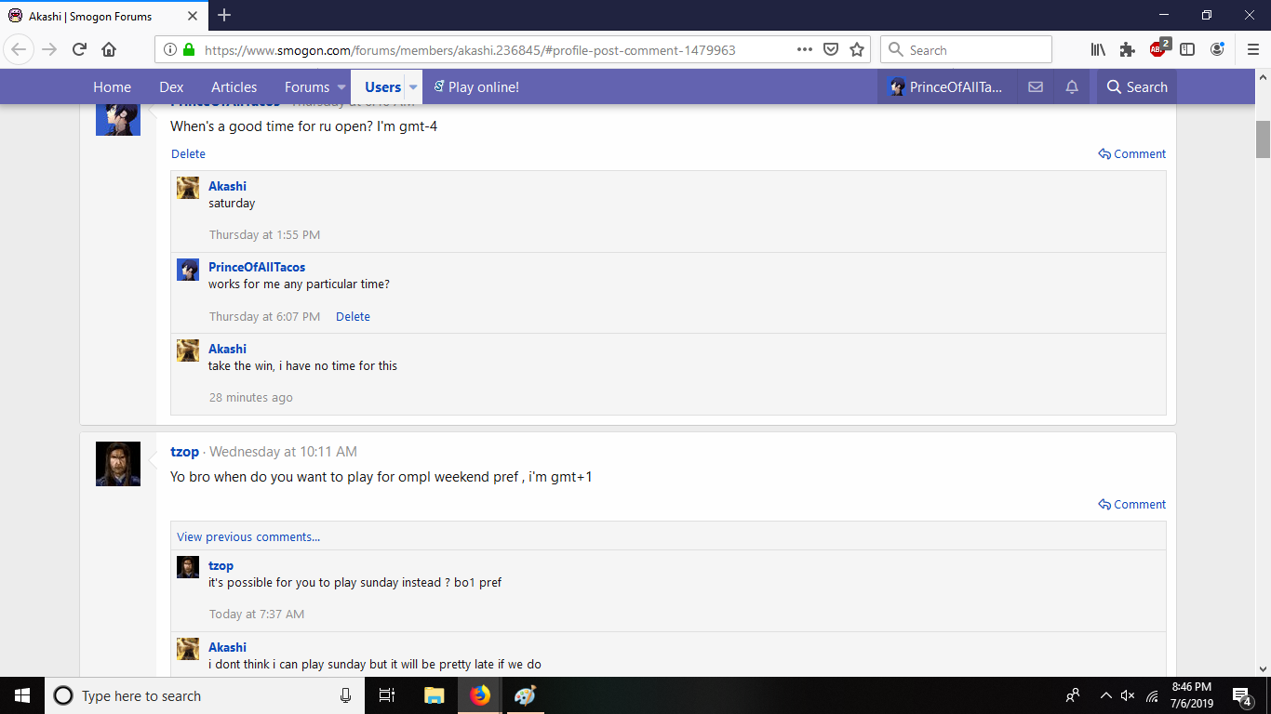Viewport: 1271px width, 714px height.
Task: Launch File Explorer from the taskbar
Action: (x=434, y=695)
